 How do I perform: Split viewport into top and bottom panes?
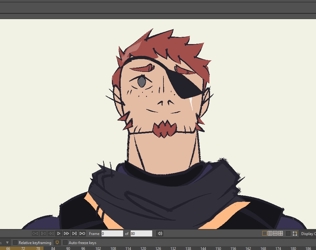[275, 233]
